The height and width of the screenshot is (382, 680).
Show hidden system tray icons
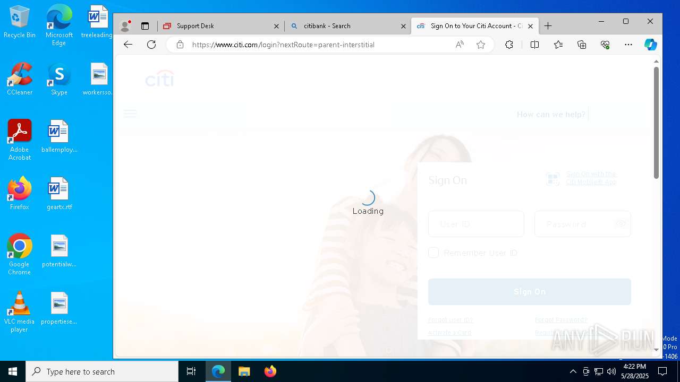(x=573, y=371)
